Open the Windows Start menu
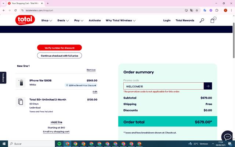Viewport: 235px width, 147px height. tap(4, 144)
